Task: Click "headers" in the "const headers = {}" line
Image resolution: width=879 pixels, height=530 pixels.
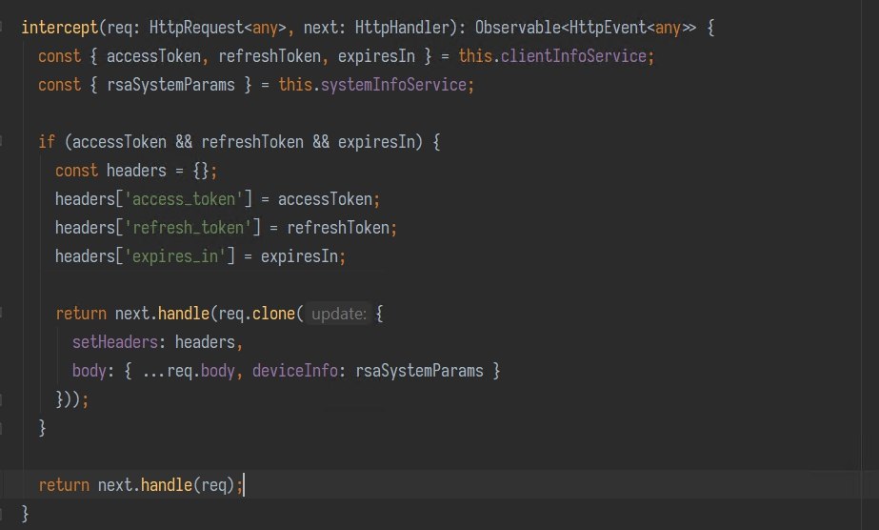Action: (x=136, y=171)
